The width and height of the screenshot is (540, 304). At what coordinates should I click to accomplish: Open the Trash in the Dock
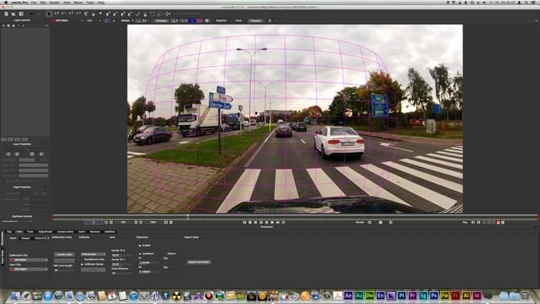point(525,295)
